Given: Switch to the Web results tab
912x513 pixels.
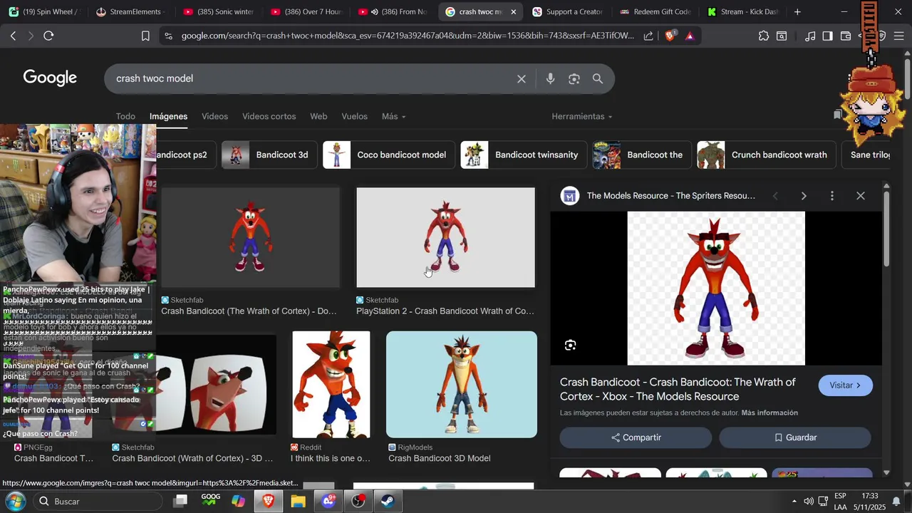Looking at the screenshot, I should tap(318, 116).
